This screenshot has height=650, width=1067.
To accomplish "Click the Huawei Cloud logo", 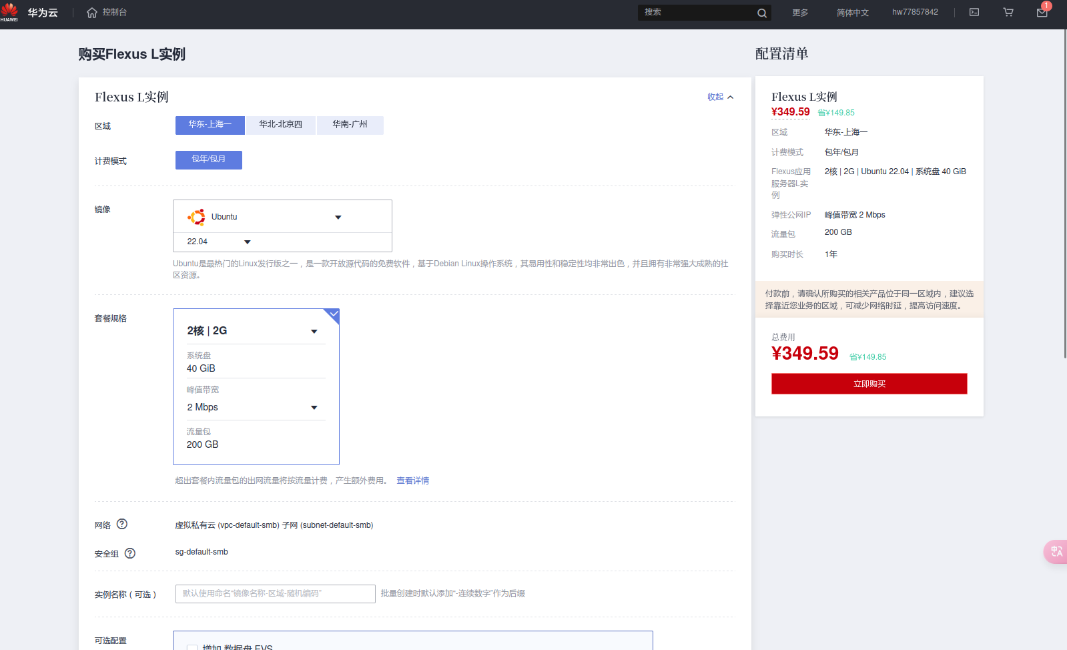I will point(29,12).
